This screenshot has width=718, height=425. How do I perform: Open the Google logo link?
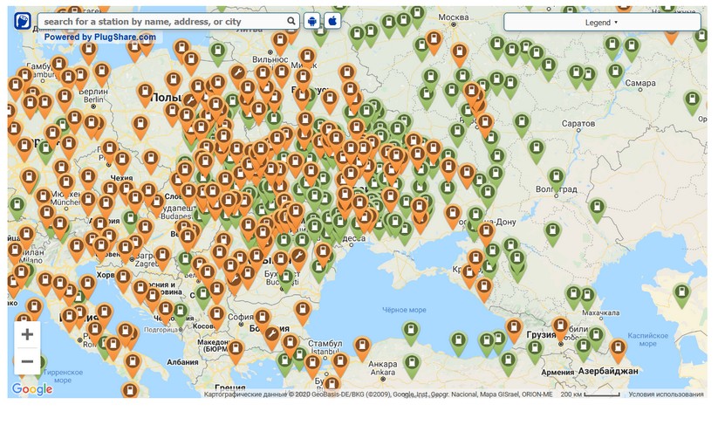(32, 389)
